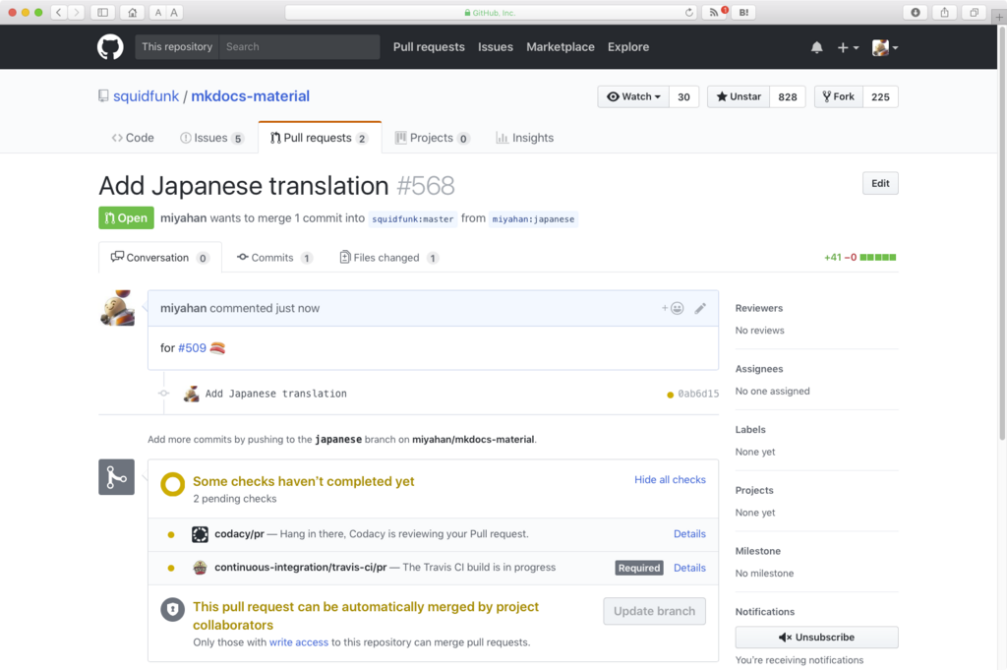
Task: Click the Milestone sidebar heading
Action: pos(758,551)
